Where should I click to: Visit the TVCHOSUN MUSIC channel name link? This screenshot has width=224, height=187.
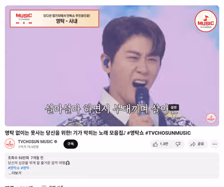35,142
